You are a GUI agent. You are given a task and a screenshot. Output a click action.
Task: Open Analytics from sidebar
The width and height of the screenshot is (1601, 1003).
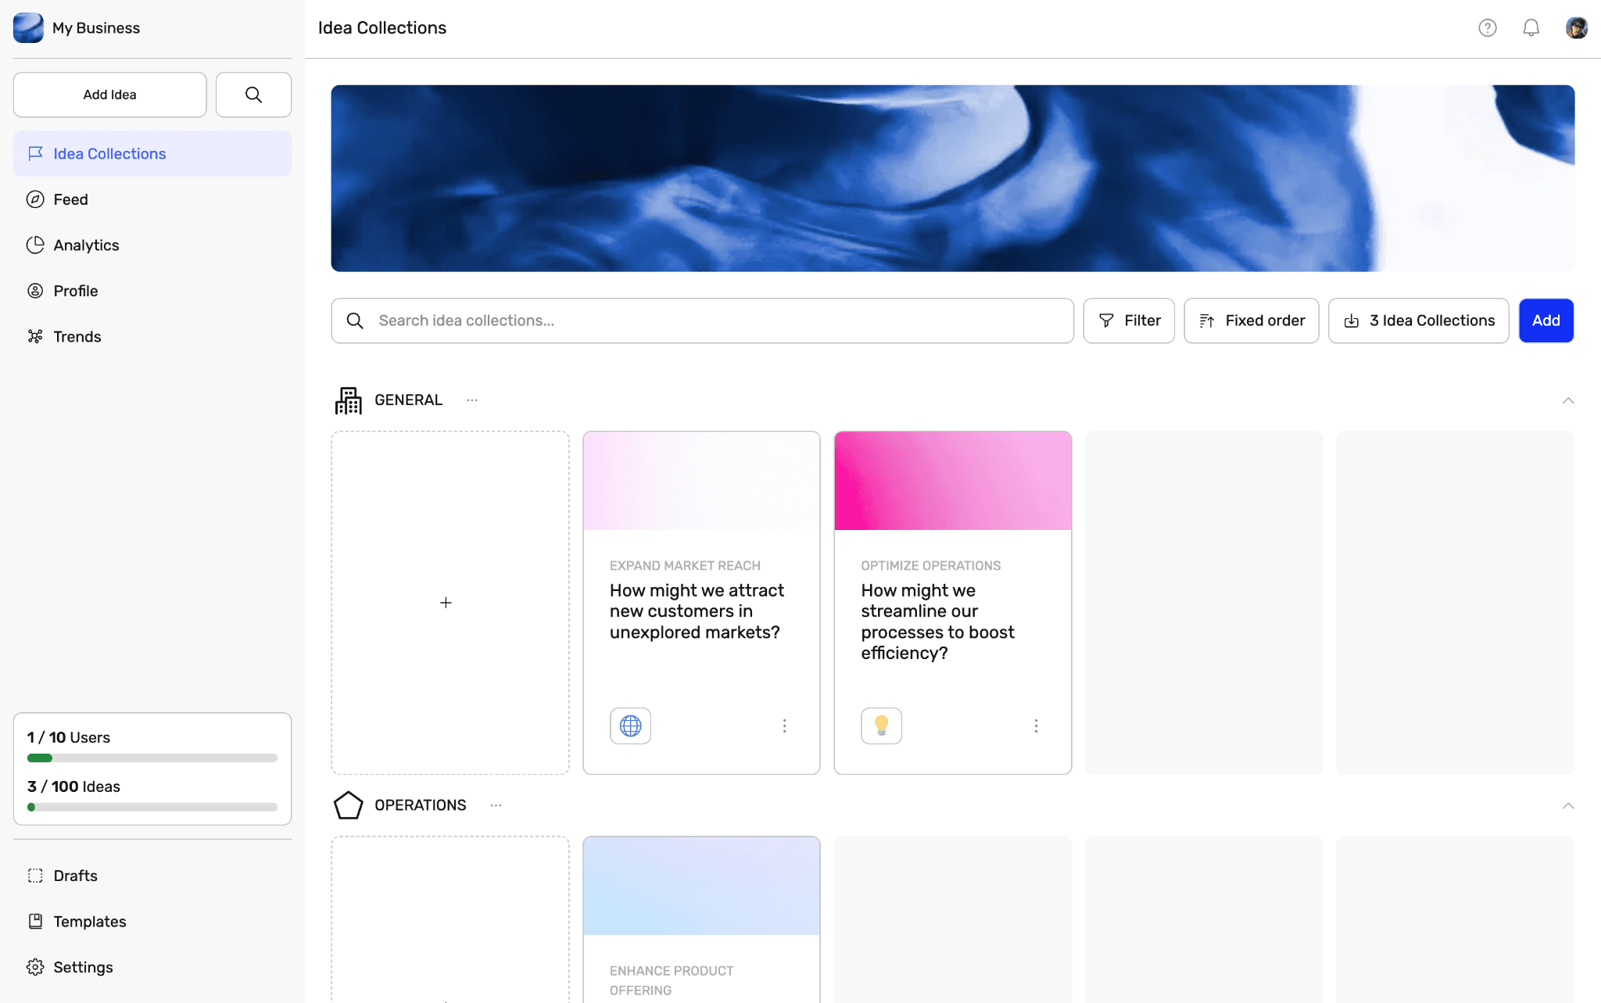(x=152, y=245)
